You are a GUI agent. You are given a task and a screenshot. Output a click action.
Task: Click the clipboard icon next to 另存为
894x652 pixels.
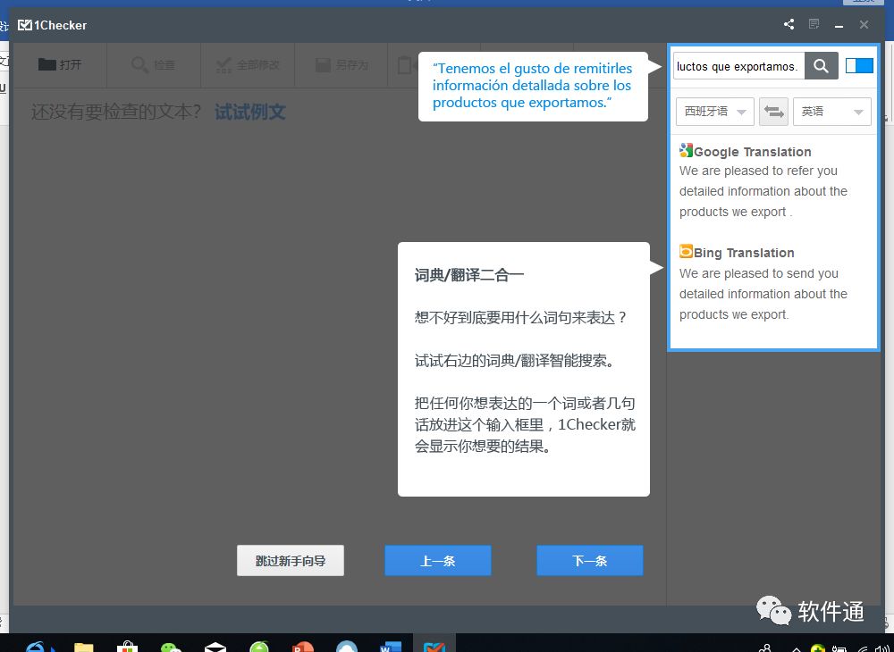coord(404,65)
